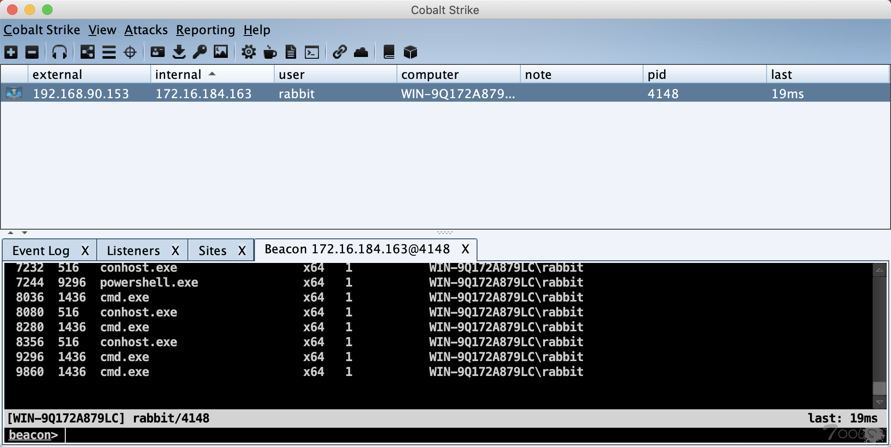The height and width of the screenshot is (447, 891).
Task: Sort sessions by note column
Action: pyautogui.click(x=582, y=74)
